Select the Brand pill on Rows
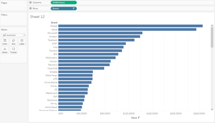Image resolution: width=215 pixels, height=123 pixels. point(64,8)
